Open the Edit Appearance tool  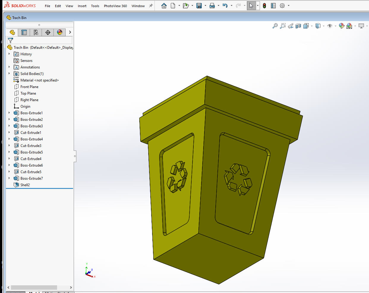click(341, 26)
